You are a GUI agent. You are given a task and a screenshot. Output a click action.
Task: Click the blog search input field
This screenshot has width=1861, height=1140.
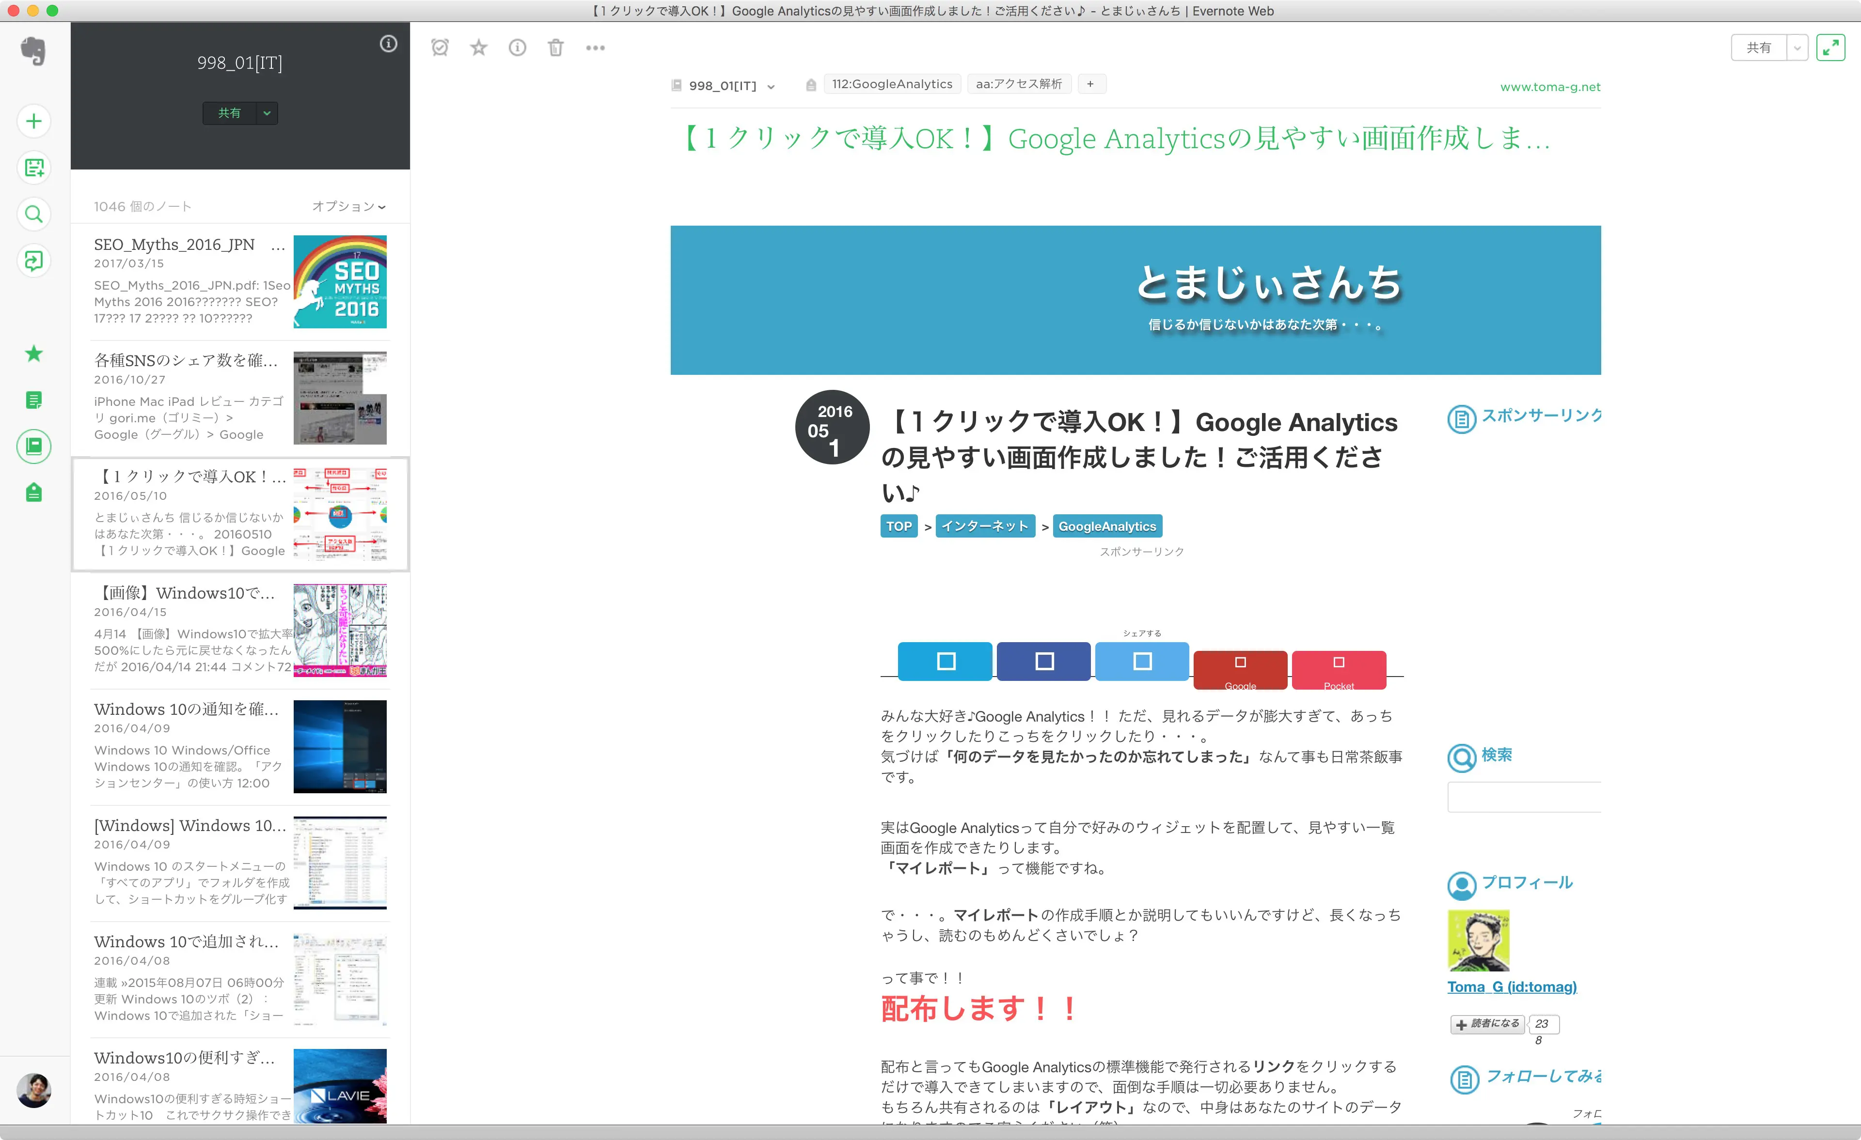click(1524, 797)
